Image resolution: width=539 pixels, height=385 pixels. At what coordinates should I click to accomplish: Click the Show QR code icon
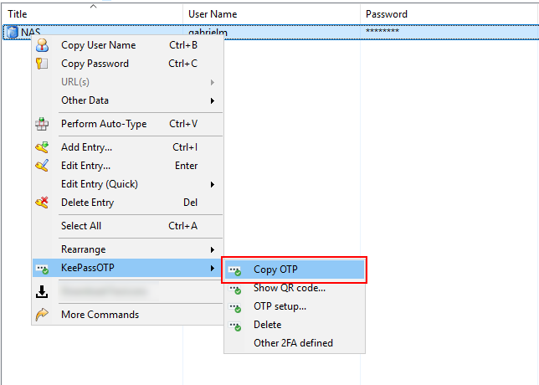235,289
